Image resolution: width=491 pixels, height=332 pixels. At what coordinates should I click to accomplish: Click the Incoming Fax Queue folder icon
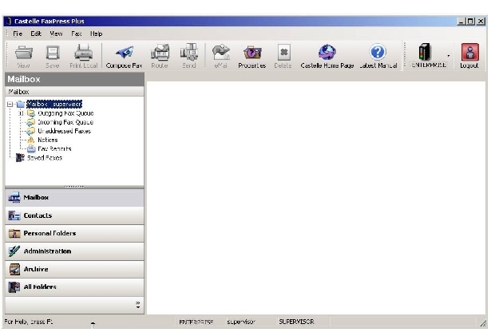[31, 122]
